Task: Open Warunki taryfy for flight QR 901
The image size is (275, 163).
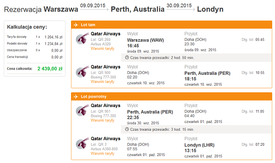Action: point(103,121)
